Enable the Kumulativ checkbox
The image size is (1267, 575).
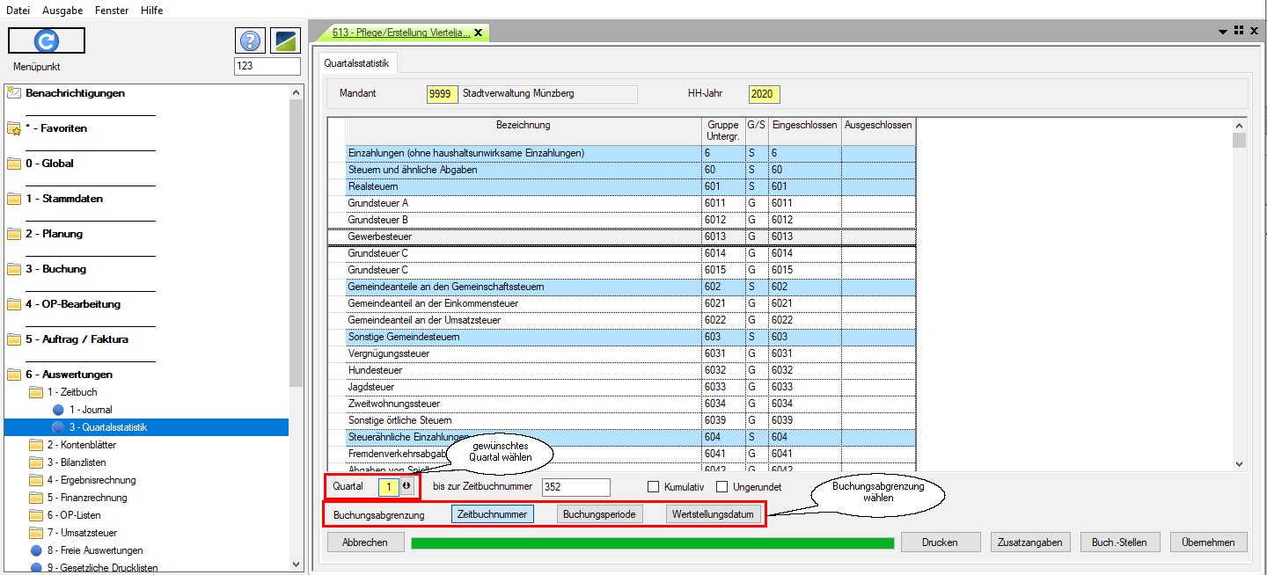tap(654, 486)
